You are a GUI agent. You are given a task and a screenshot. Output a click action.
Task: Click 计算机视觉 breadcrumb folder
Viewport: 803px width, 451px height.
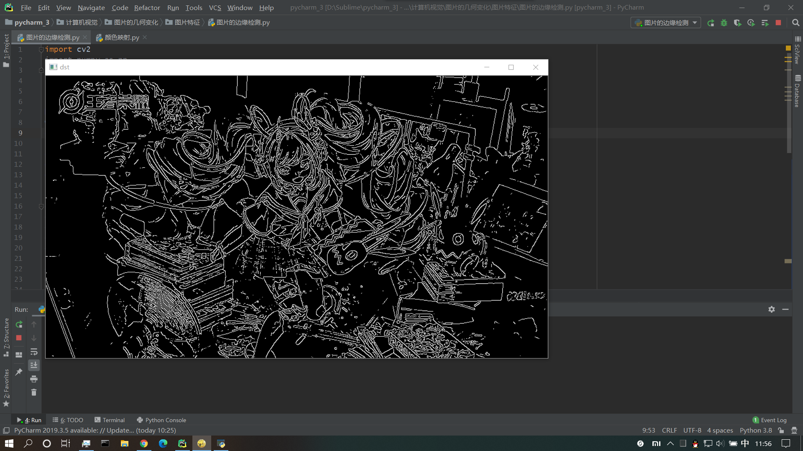coord(77,23)
